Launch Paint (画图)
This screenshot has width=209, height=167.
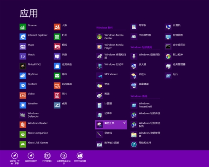pyautogui.click(x=103, y=95)
